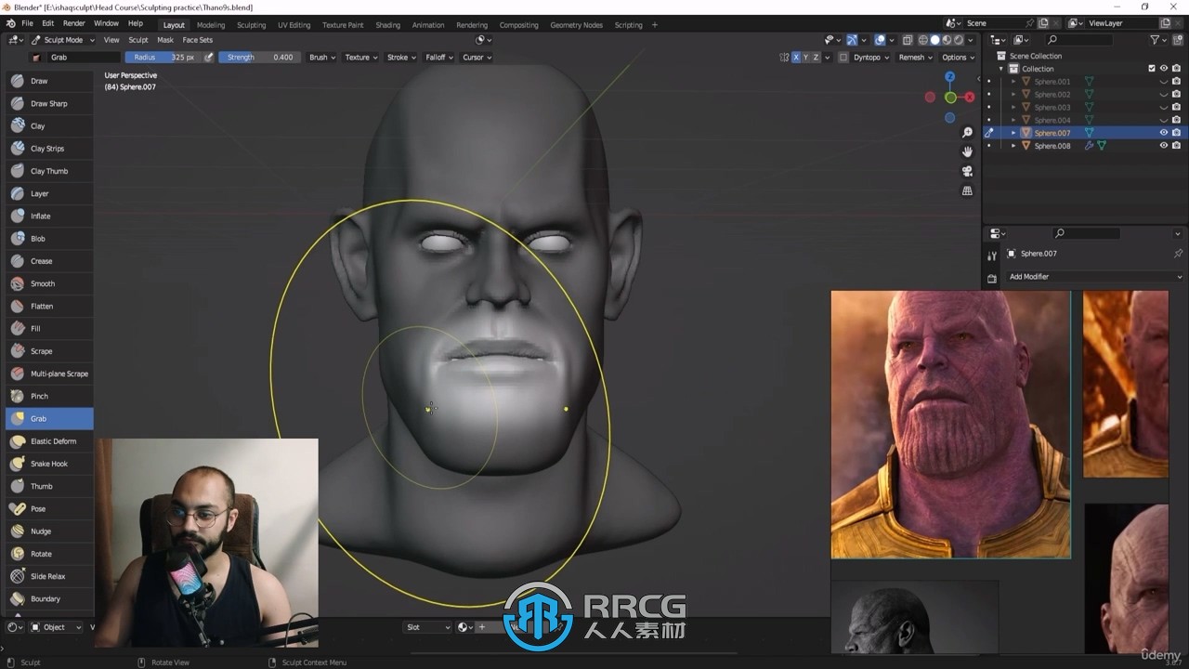
Task: Hide Sphere.008 with its eye icon
Action: click(1163, 146)
